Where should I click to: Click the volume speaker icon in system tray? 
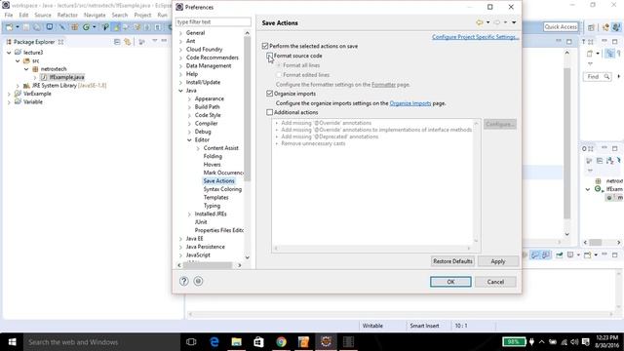tap(574, 342)
